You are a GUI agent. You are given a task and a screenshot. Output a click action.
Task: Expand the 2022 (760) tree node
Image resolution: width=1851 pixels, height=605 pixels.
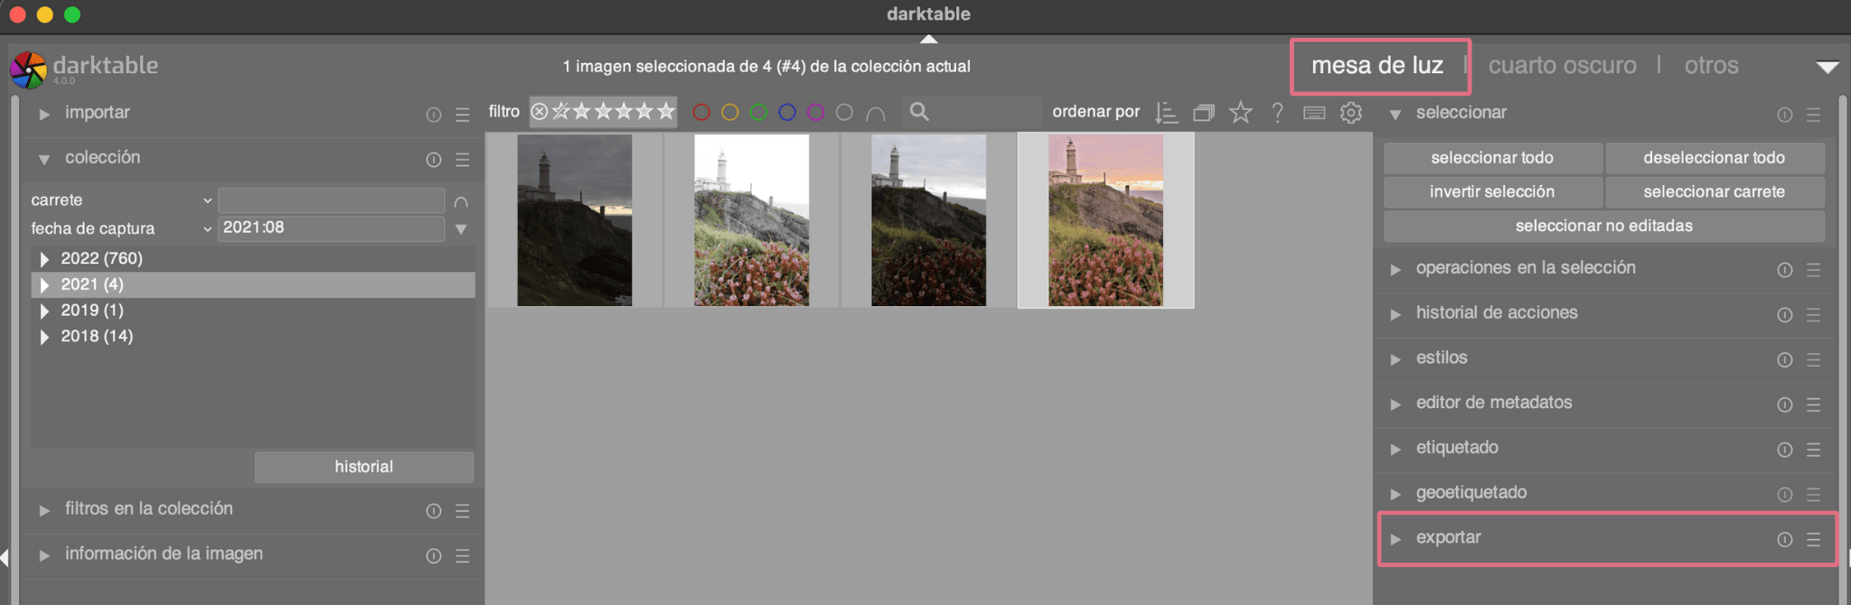[x=44, y=259]
